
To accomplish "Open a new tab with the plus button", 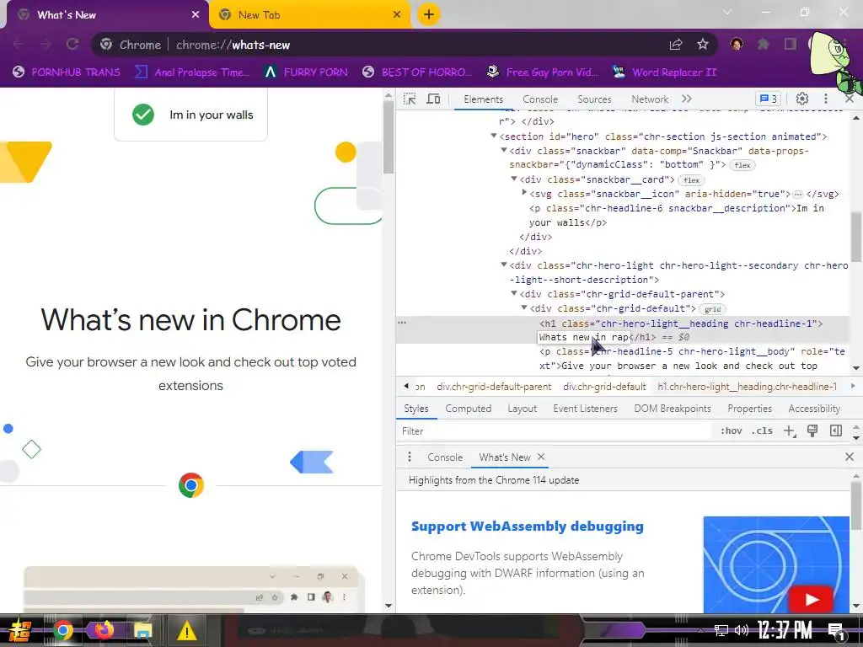I will pos(429,14).
